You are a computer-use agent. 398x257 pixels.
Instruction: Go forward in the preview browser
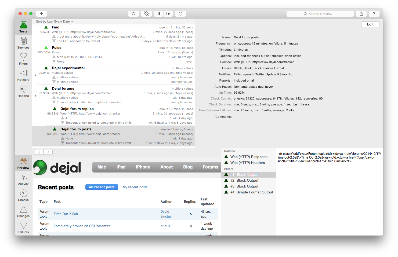[48, 152]
